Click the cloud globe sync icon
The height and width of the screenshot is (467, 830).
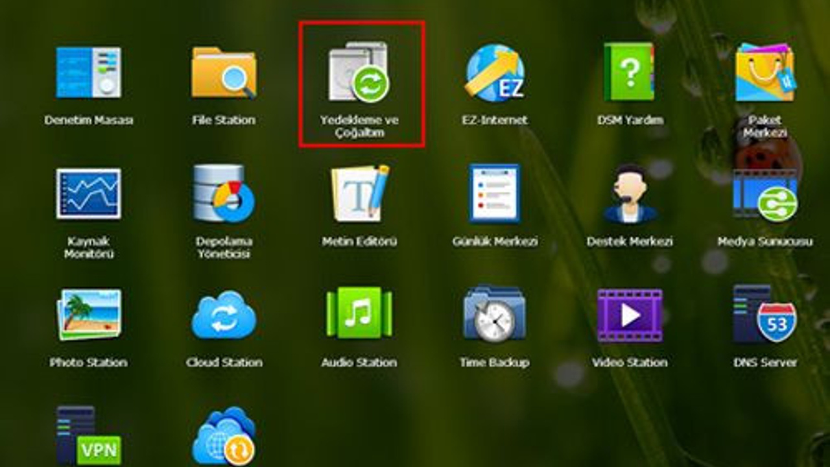click(224, 436)
